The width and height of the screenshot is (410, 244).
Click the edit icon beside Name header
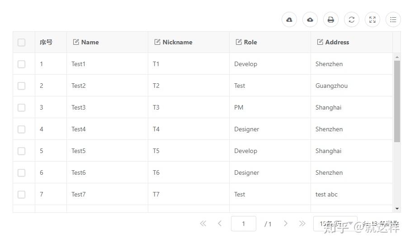coord(76,42)
